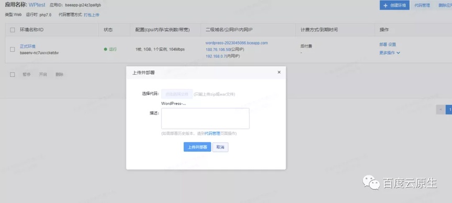Click the 删除 bulk action below the table

tap(59, 75)
